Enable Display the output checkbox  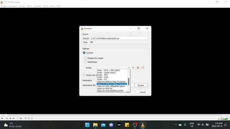(x=86, y=58)
